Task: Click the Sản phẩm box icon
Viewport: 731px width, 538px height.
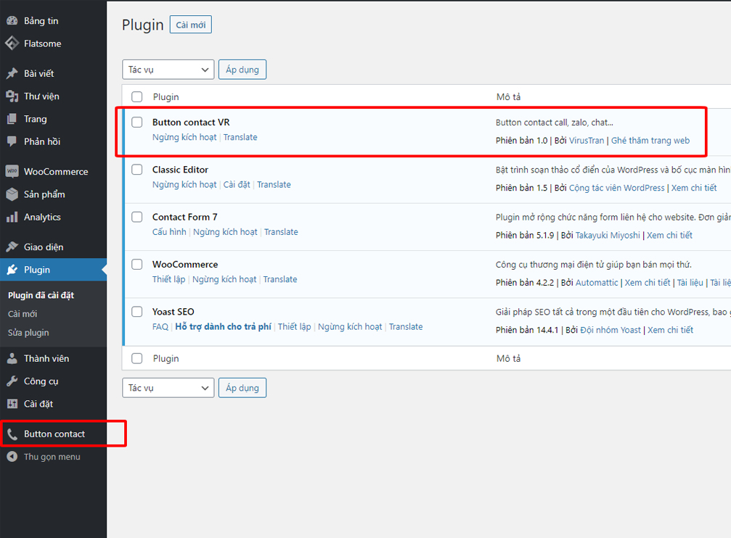Action: 12,194
